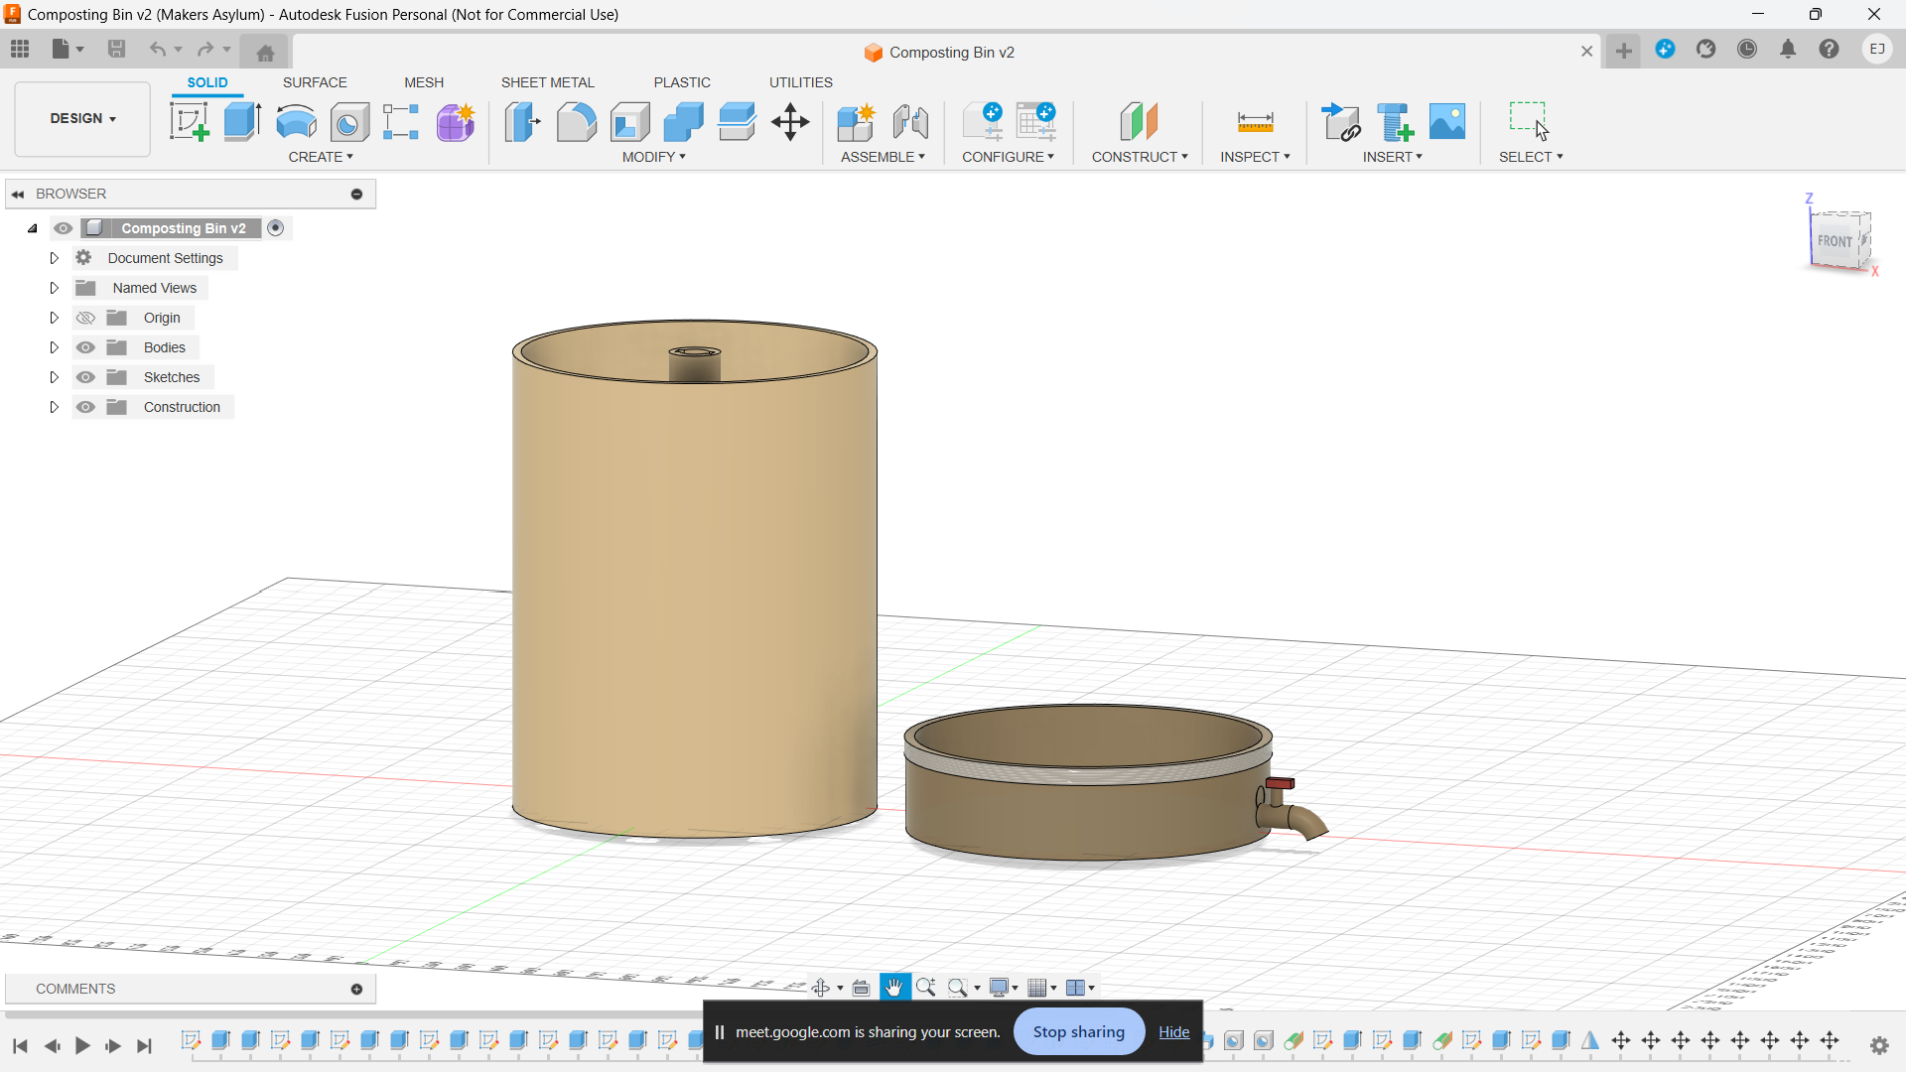The height and width of the screenshot is (1072, 1906).
Task: Select the Move/Copy tool icon
Action: [x=790, y=122]
